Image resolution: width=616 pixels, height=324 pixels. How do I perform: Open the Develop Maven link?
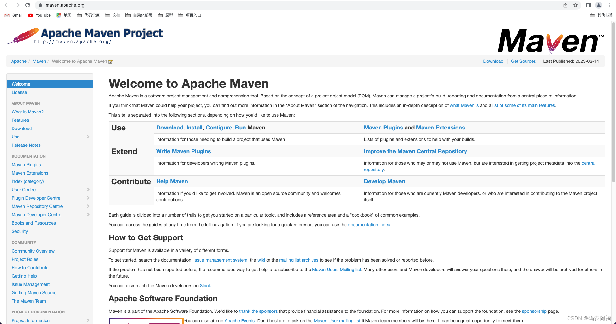(x=384, y=181)
